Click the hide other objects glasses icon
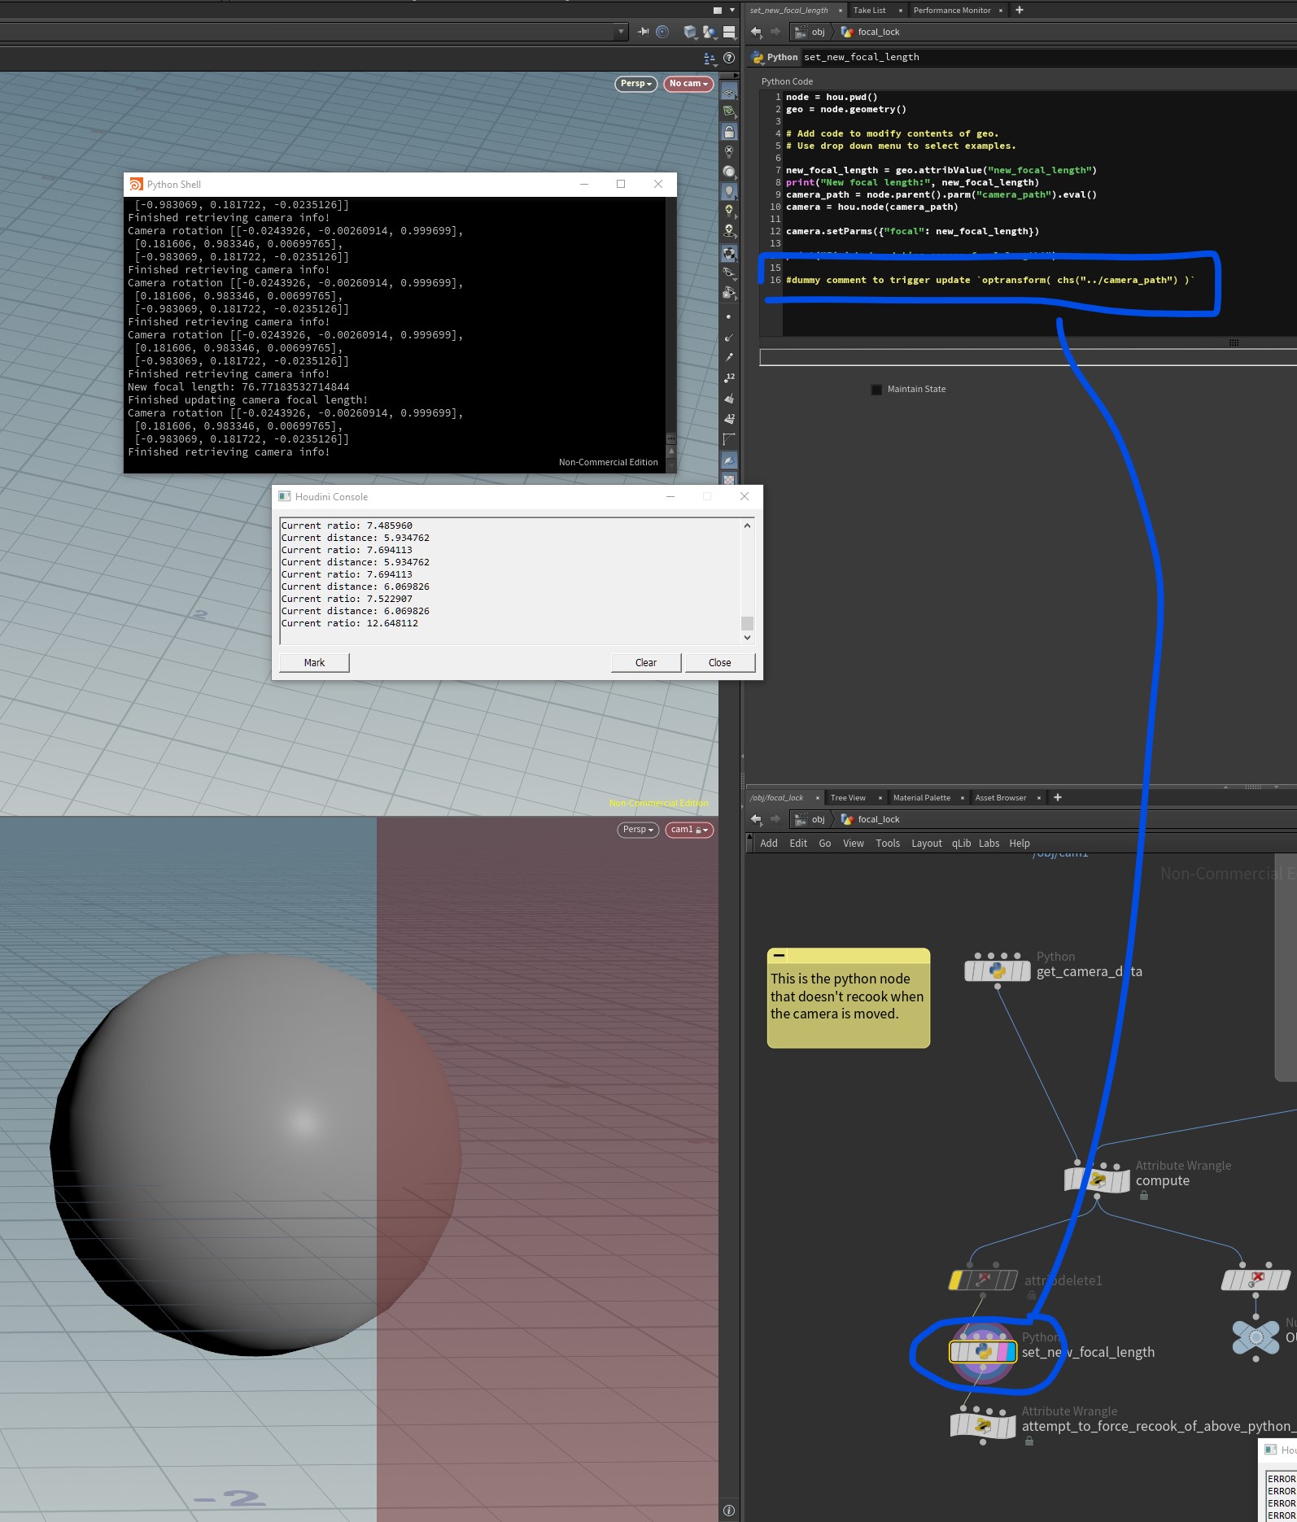1297x1522 pixels. (x=729, y=273)
